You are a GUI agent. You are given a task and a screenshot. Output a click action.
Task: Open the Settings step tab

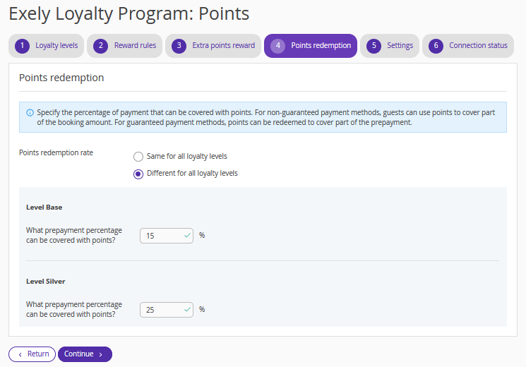[x=390, y=46]
